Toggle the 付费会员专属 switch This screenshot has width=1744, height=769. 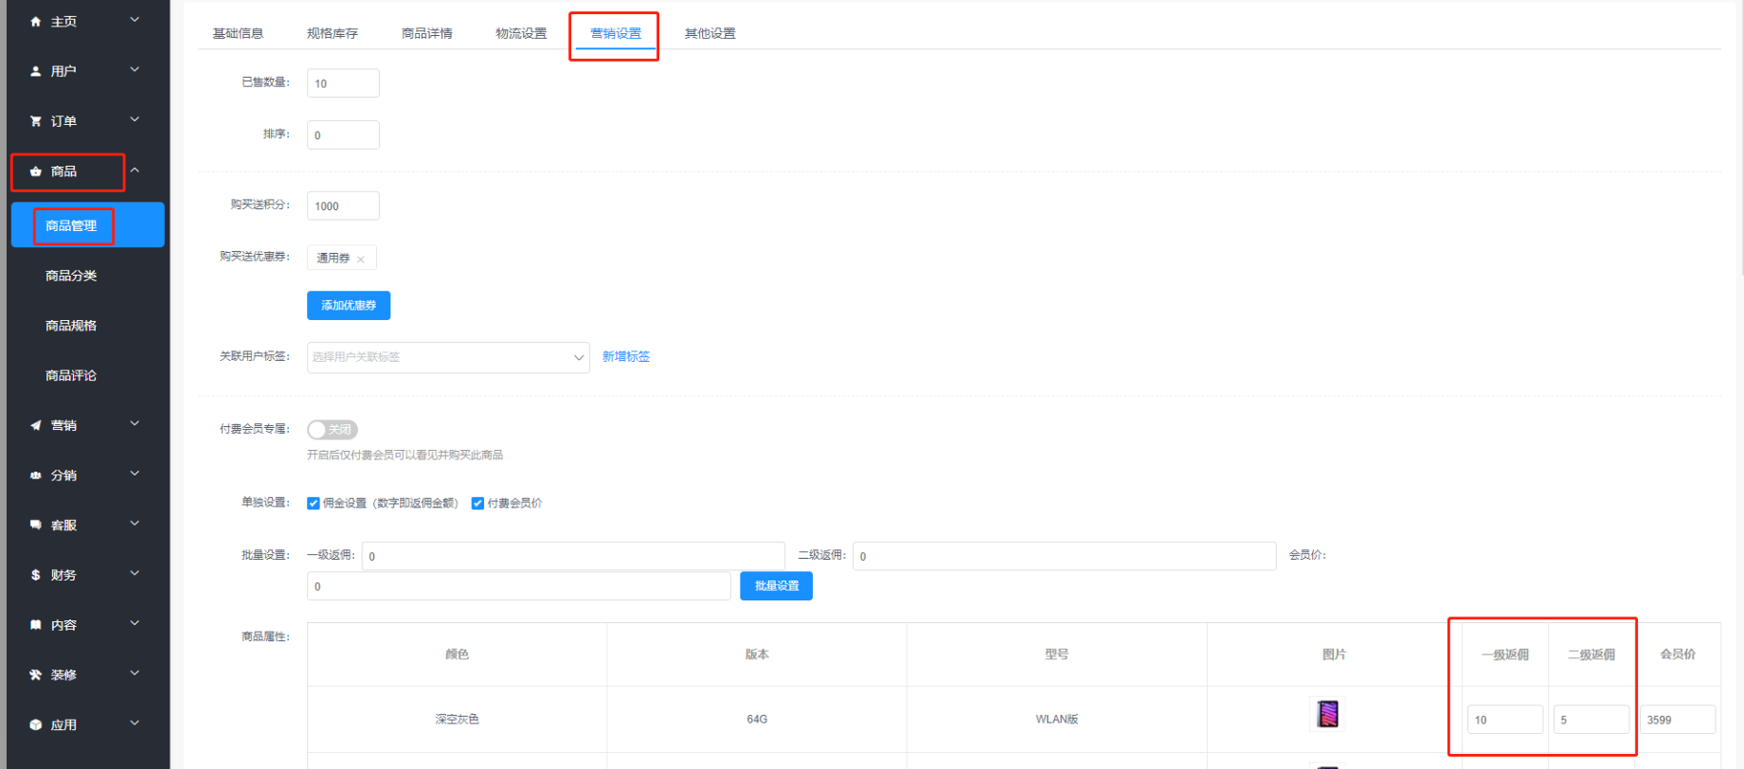click(332, 430)
